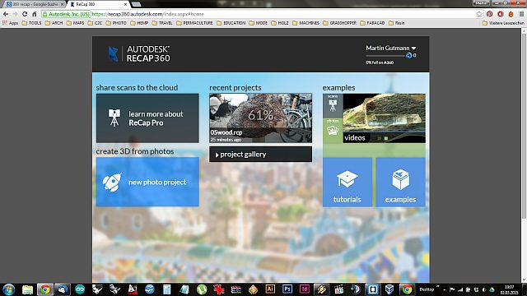Open the Chrome menu button
527x296 pixels.
click(521, 14)
